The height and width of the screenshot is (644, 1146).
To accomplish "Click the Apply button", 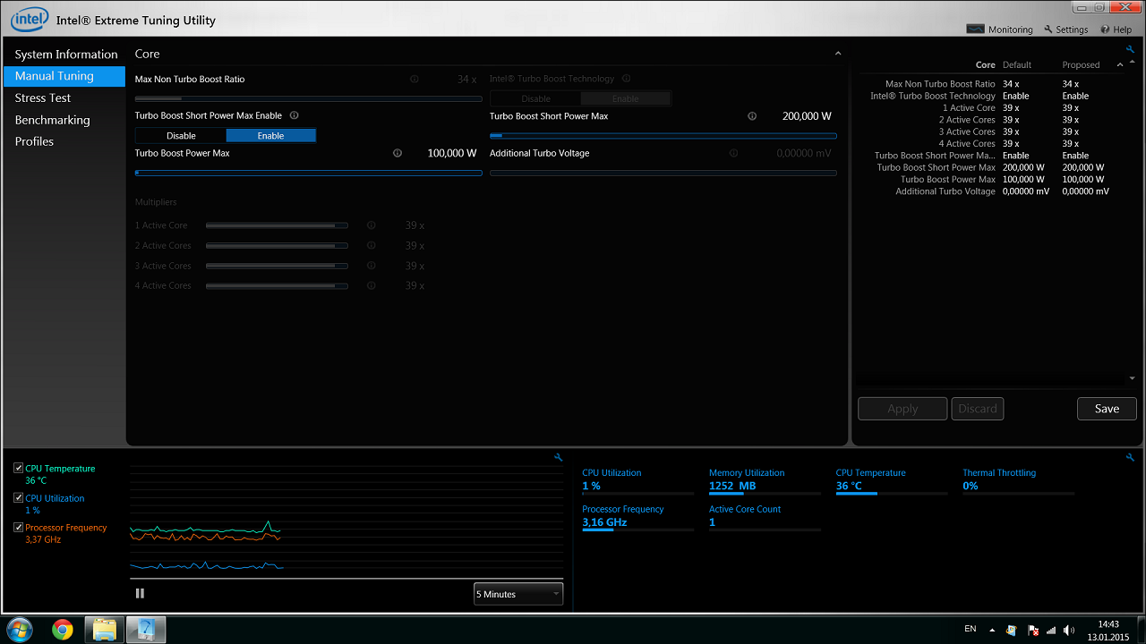I will click(x=902, y=409).
